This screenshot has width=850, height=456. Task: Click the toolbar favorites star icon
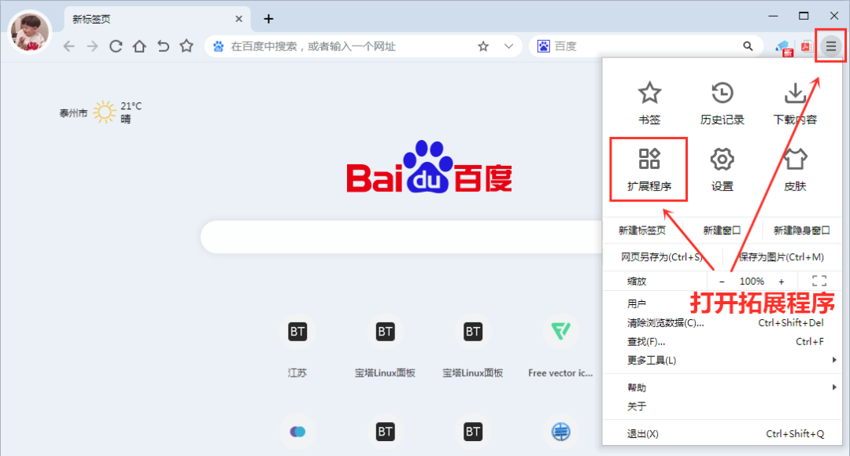(x=187, y=46)
